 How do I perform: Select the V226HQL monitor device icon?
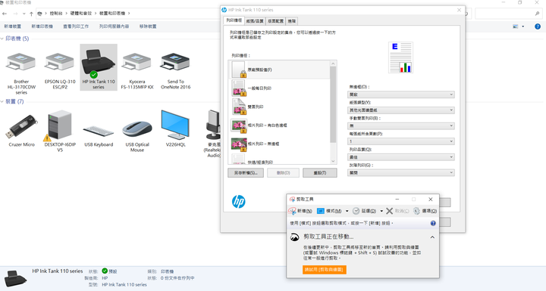175,125
